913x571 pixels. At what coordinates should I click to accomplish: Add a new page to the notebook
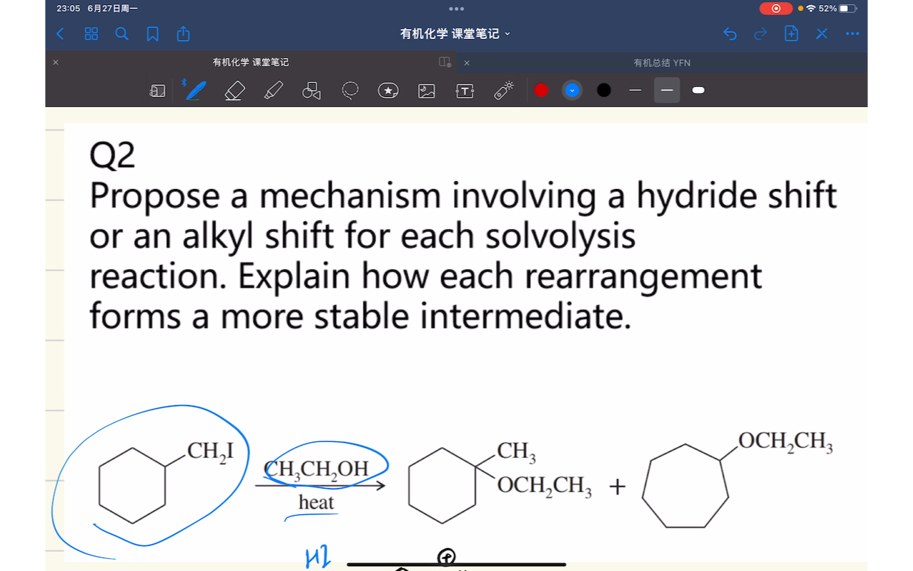click(792, 33)
